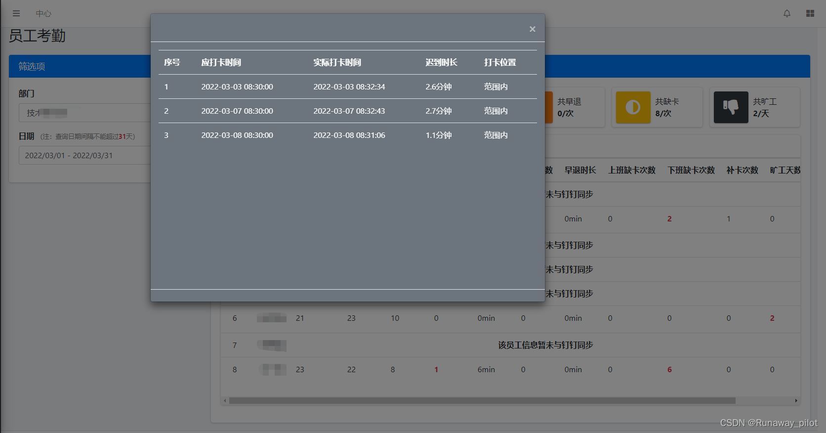Click the 2.6分钟 late duration
Viewport: 826px width, 433px height.
point(439,87)
